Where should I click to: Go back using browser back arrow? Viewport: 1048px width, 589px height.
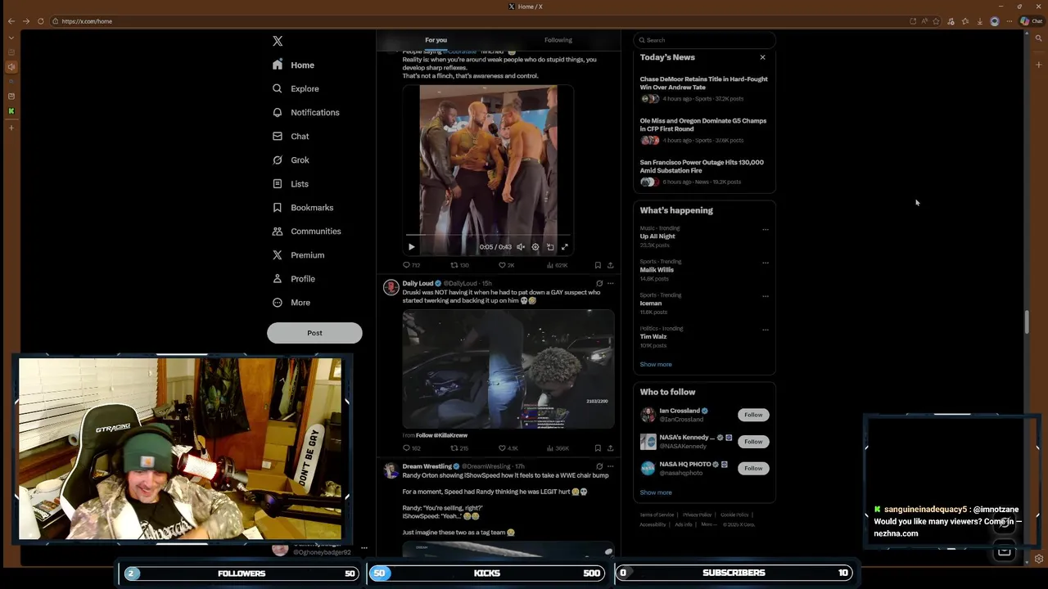tap(11, 21)
